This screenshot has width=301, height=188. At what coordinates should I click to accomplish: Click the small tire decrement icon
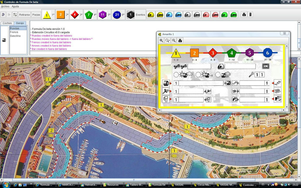[x=228, y=83]
